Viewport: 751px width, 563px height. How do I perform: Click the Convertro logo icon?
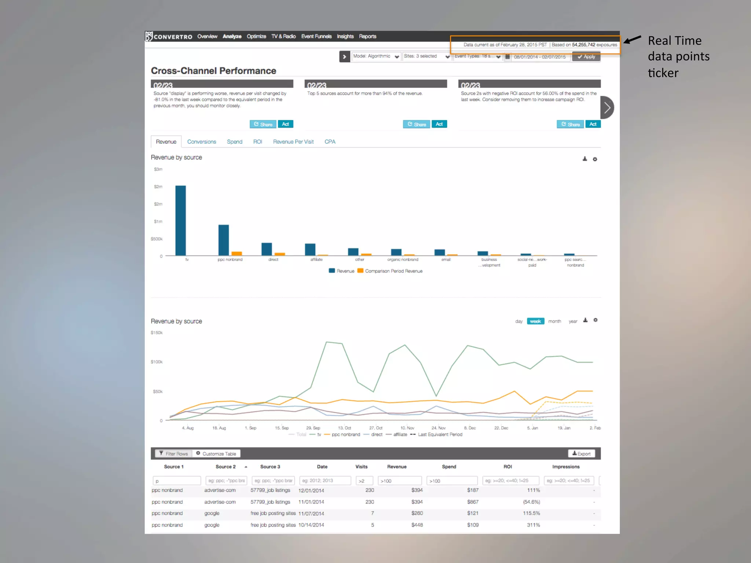coord(149,36)
